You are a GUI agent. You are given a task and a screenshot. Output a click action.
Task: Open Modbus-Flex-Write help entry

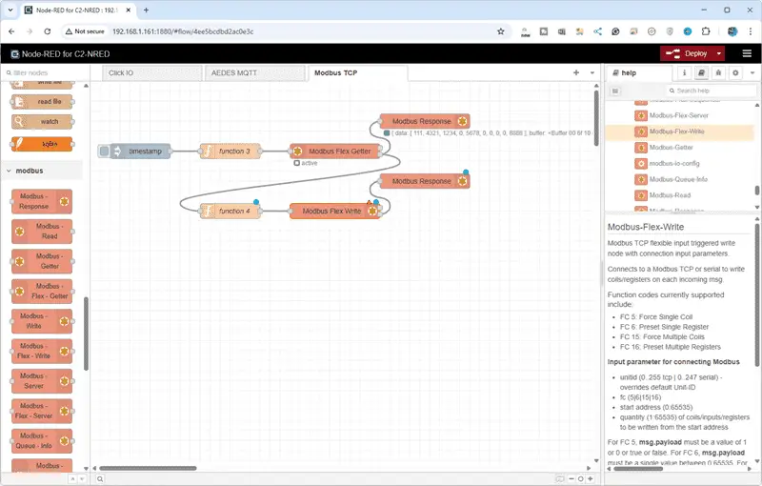(x=678, y=132)
